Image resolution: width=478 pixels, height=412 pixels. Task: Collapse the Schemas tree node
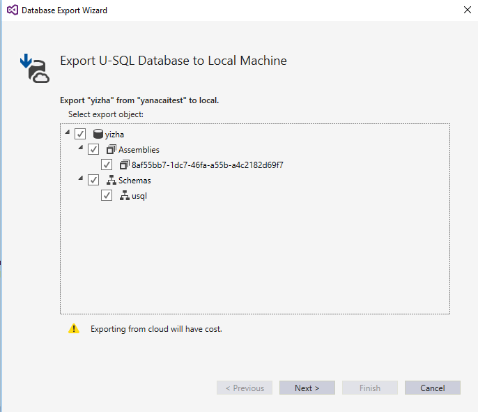tap(81, 178)
